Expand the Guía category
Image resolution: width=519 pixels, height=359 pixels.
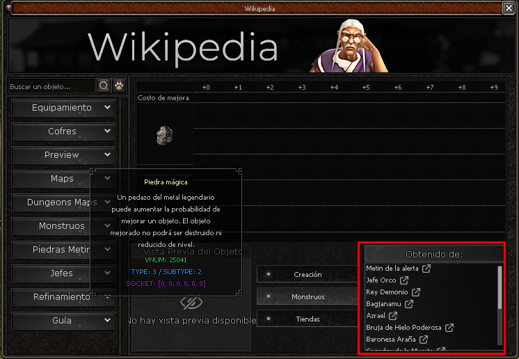63,321
